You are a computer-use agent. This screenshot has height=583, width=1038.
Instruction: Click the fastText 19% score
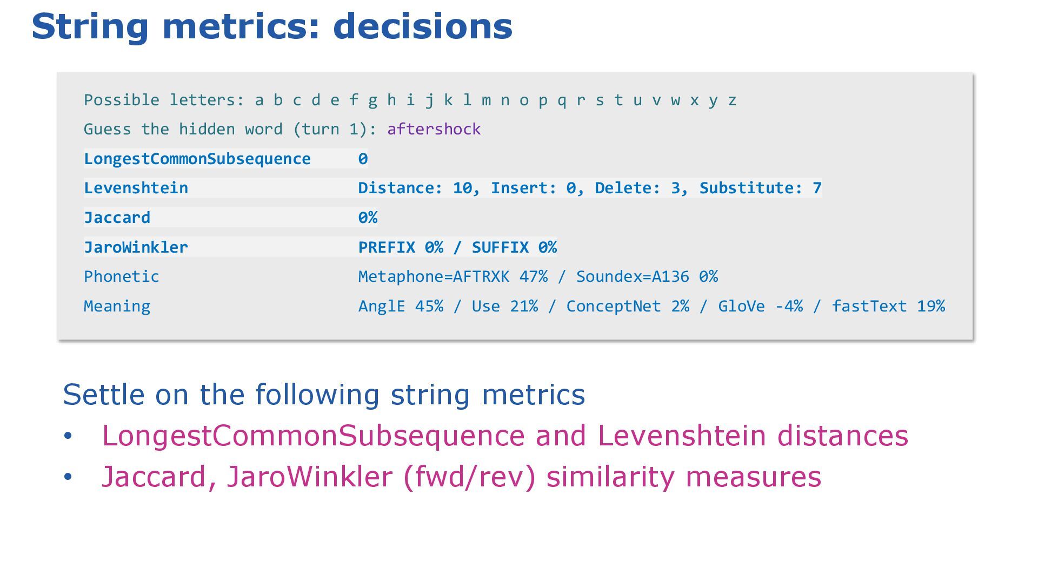point(888,306)
